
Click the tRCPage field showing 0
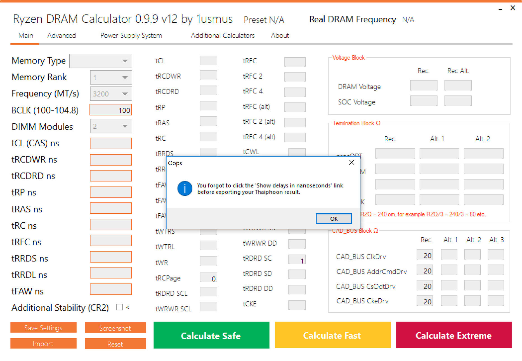(209, 277)
